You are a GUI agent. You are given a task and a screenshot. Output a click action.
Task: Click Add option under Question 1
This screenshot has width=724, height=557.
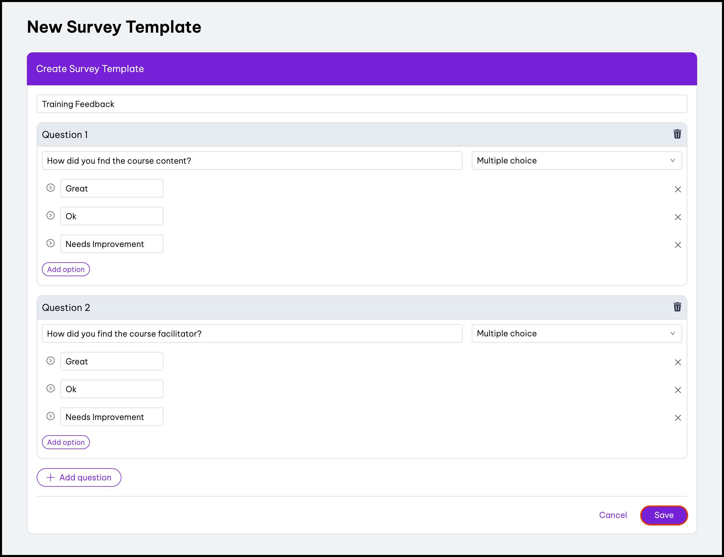pyautogui.click(x=66, y=269)
